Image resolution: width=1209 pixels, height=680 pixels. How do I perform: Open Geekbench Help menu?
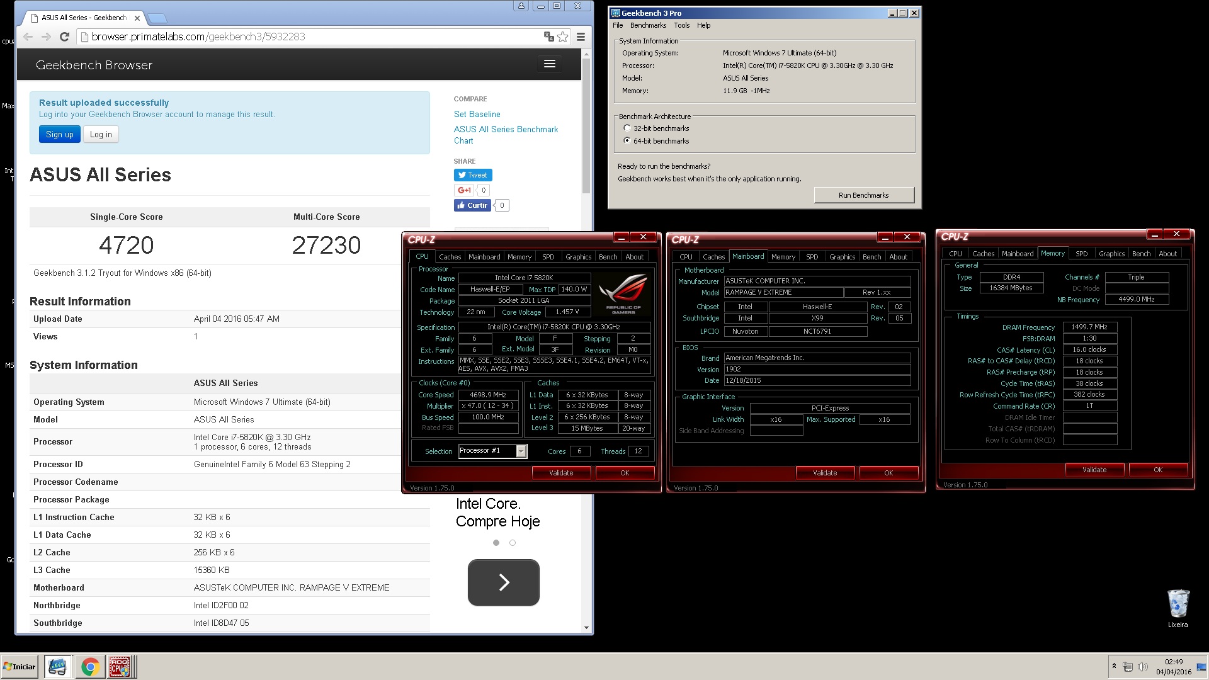tap(703, 25)
